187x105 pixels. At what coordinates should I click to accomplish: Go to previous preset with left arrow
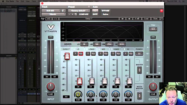click(x=123, y=19)
